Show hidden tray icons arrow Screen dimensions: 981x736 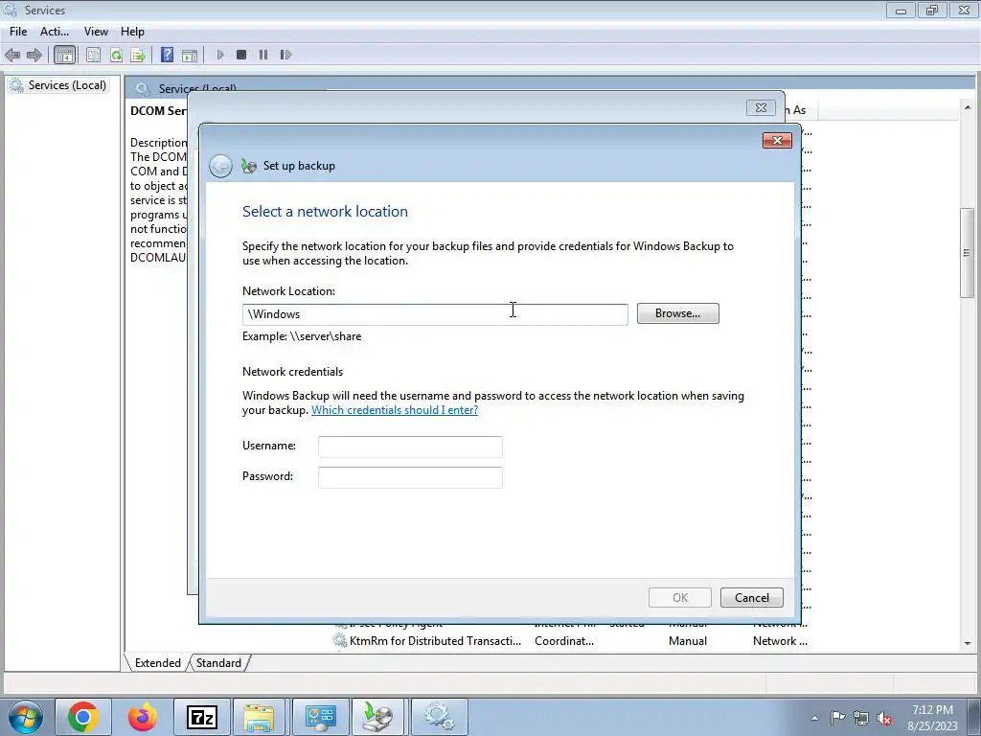tap(814, 718)
